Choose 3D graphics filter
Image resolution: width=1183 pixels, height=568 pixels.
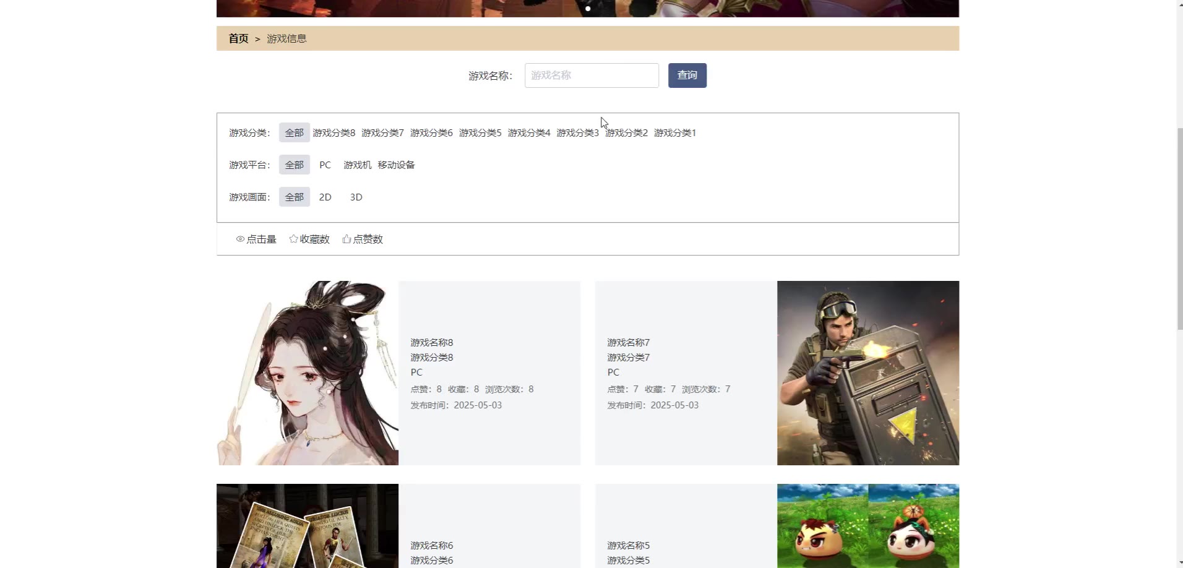tap(356, 197)
